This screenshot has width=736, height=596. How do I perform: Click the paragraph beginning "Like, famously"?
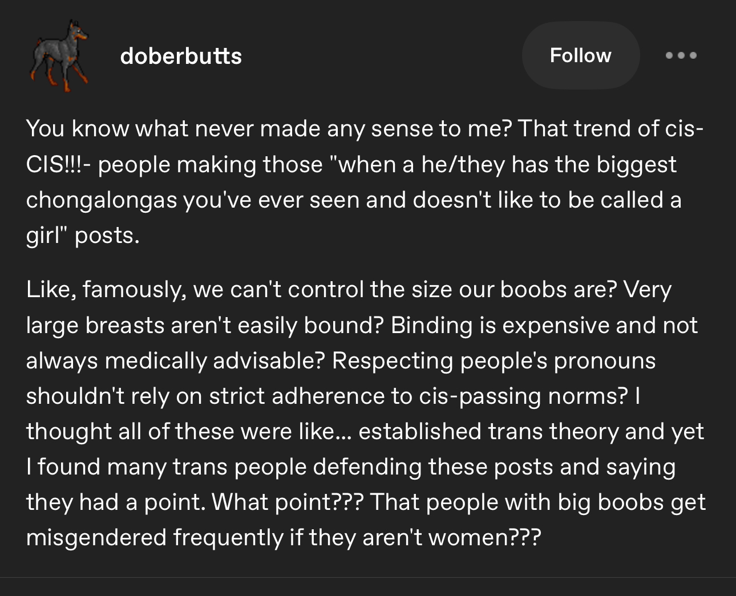pyautogui.click(x=366, y=413)
